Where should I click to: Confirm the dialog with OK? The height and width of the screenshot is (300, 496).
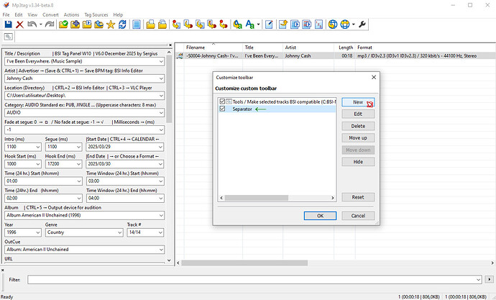tap(320, 216)
